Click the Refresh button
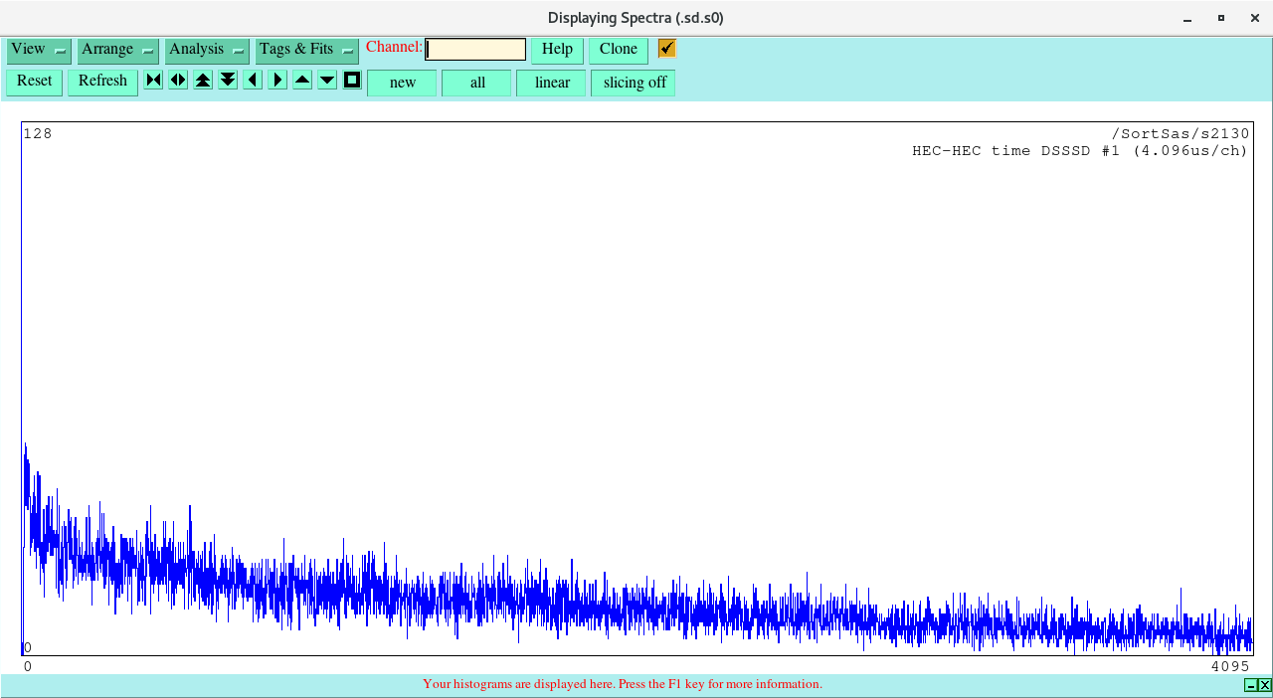The height and width of the screenshot is (698, 1273). pyautogui.click(x=102, y=82)
